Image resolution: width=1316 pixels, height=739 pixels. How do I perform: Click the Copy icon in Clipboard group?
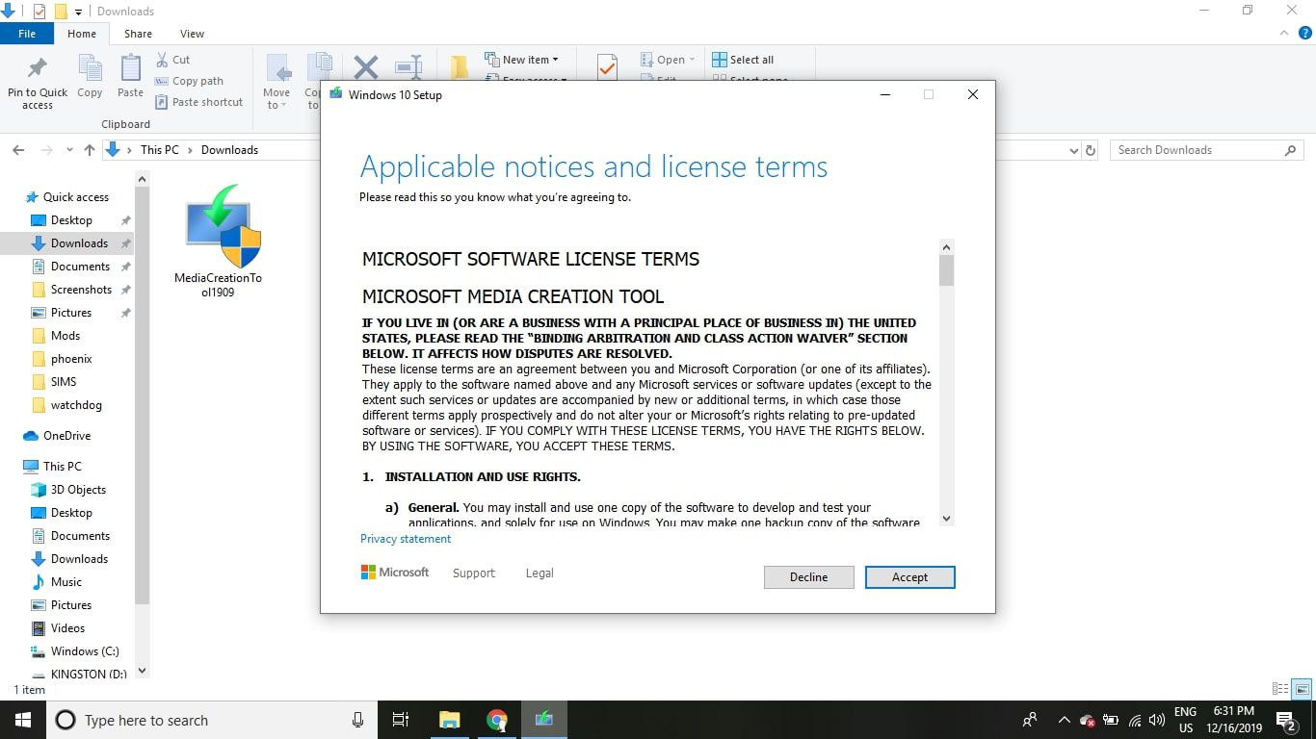point(90,76)
